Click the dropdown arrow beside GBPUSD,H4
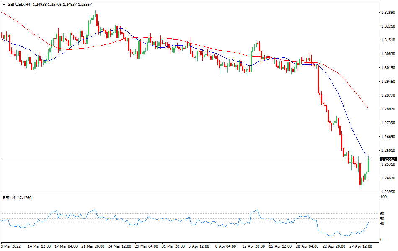Screen dimensions: 398x251 [3, 4]
